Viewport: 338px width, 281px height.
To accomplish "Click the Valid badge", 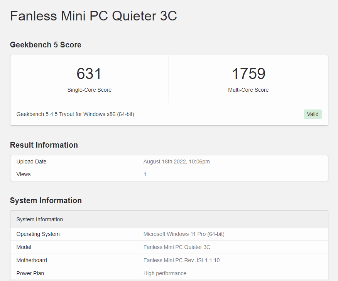I will [313, 114].
